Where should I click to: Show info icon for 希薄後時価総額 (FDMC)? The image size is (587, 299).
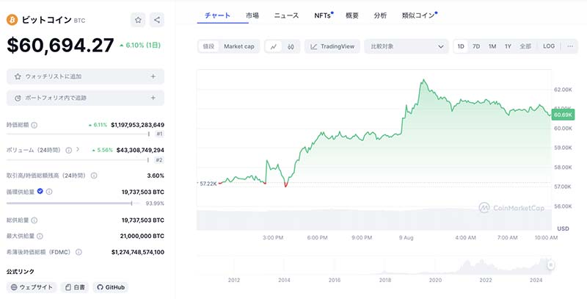click(x=79, y=252)
